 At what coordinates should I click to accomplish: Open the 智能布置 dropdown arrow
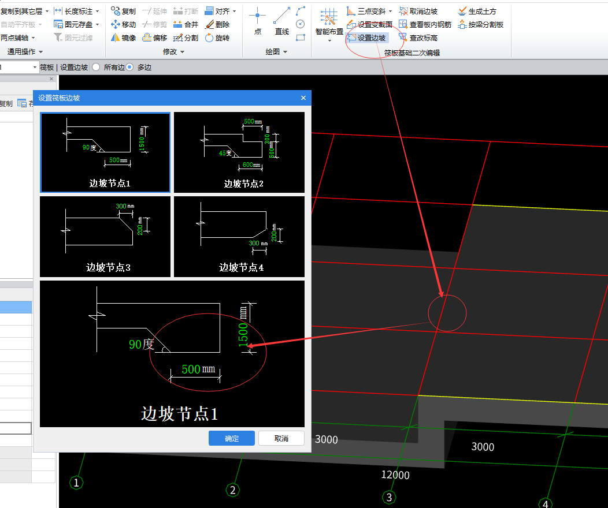(329, 40)
